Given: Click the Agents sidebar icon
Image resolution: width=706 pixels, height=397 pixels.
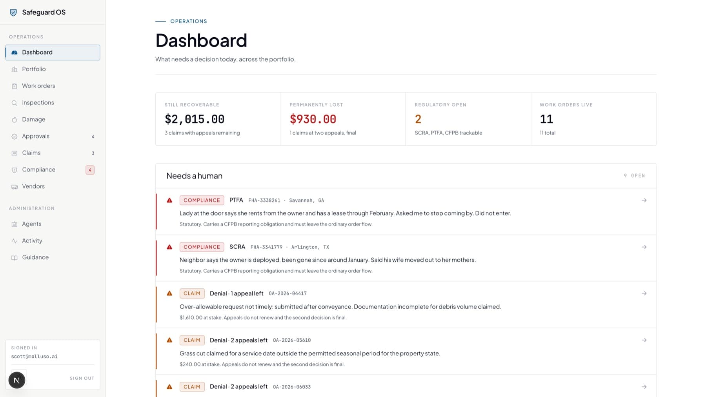Looking at the screenshot, I should click(x=15, y=224).
